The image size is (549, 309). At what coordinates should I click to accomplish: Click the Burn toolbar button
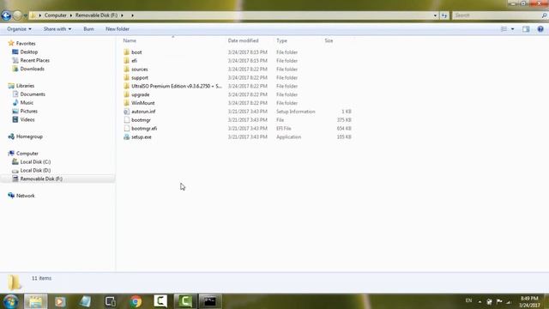tap(88, 29)
